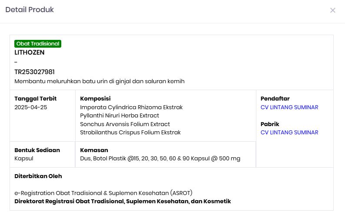Click the green Obat Tradisional badge

click(x=38, y=44)
